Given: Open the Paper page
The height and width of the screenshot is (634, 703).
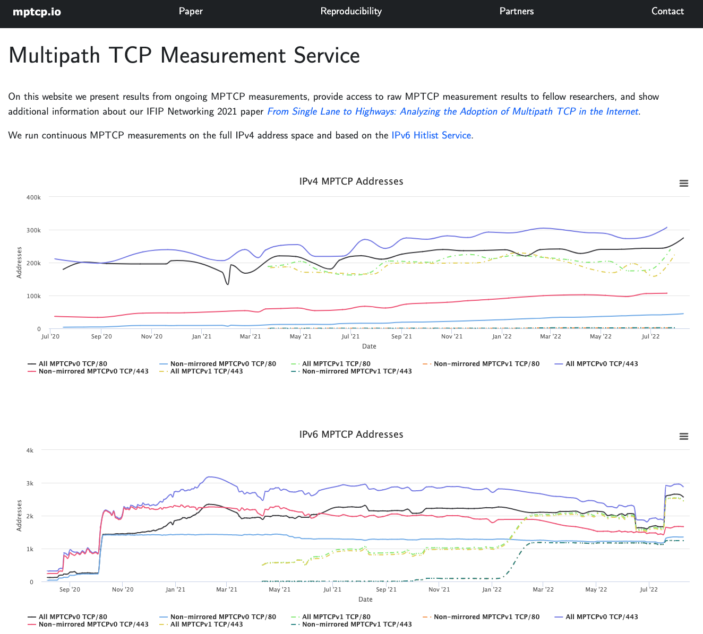Looking at the screenshot, I should (x=191, y=11).
